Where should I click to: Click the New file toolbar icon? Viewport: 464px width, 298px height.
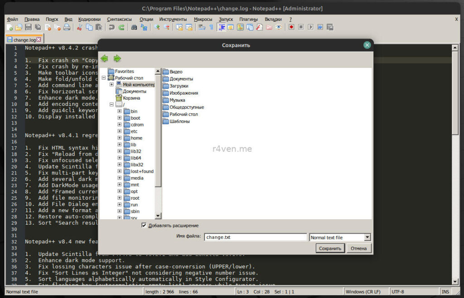coord(10,27)
